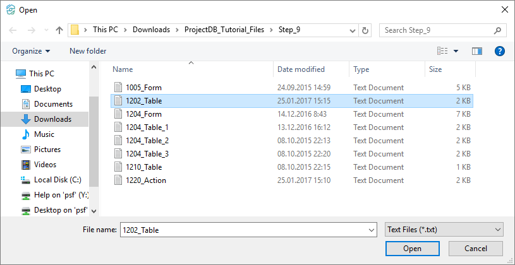Click the Help question mark icon
515x265 pixels.
pyautogui.click(x=499, y=51)
